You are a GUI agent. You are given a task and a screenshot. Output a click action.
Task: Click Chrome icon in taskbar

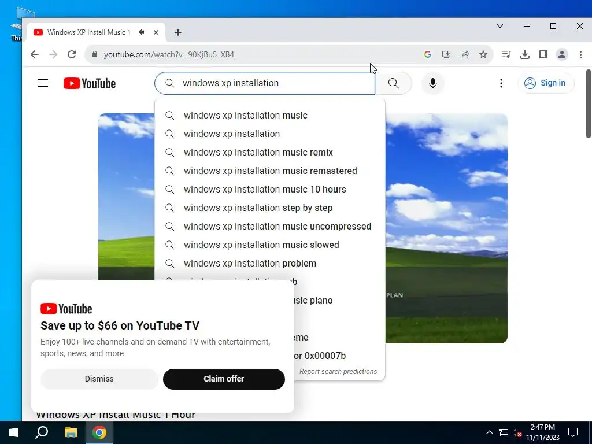click(99, 432)
